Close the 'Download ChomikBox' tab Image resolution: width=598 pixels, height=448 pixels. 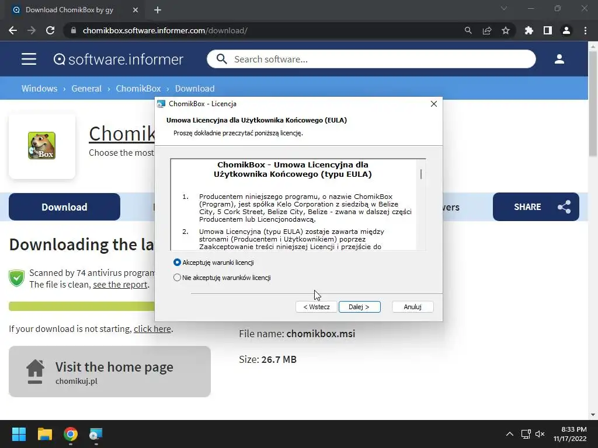(x=135, y=10)
